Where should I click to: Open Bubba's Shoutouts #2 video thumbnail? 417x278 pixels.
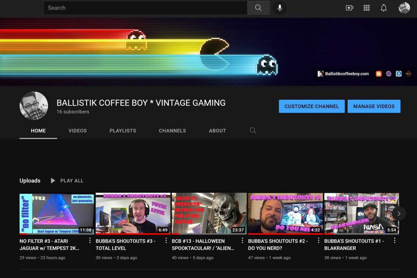coord(285,213)
